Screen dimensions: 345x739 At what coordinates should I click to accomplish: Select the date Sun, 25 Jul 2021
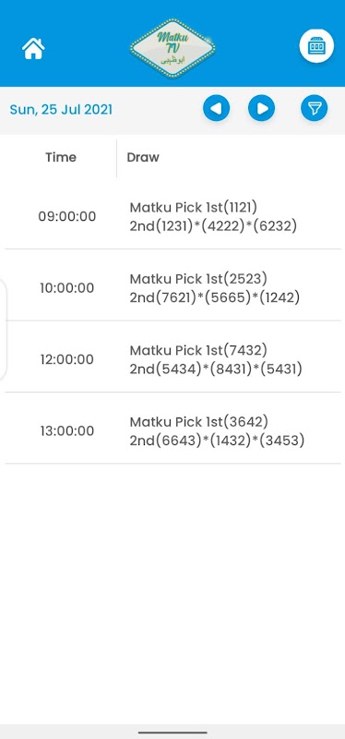[x=61, y=109]
